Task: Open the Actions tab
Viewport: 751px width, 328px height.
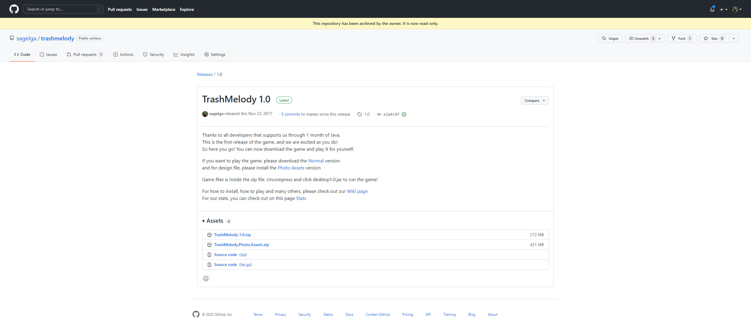Action: click(123, 54)
